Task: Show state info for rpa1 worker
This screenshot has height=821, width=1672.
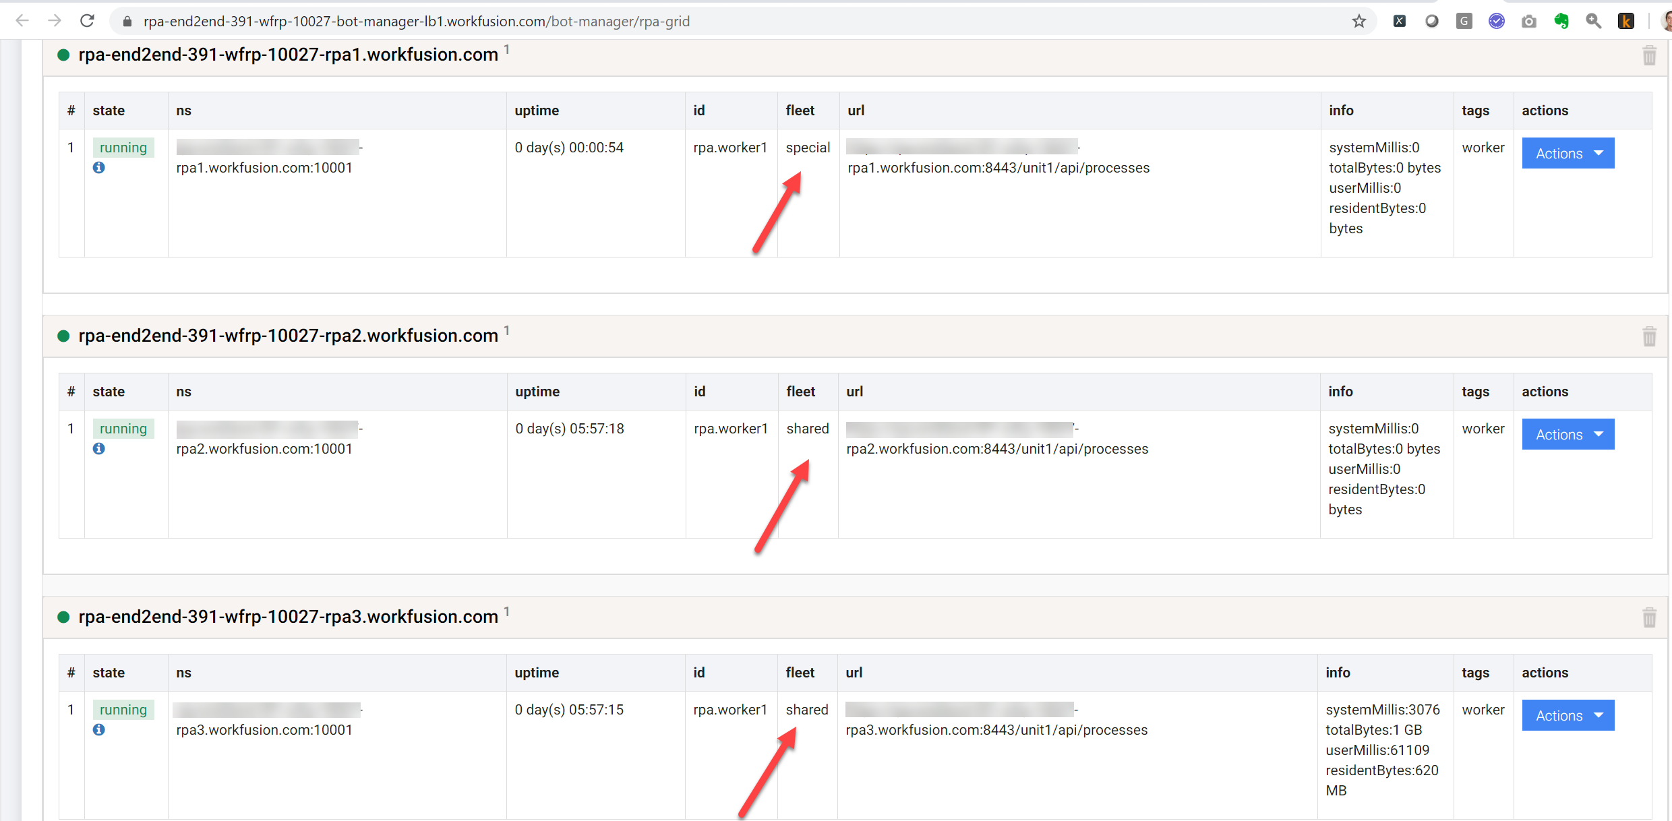Action: 99,168
